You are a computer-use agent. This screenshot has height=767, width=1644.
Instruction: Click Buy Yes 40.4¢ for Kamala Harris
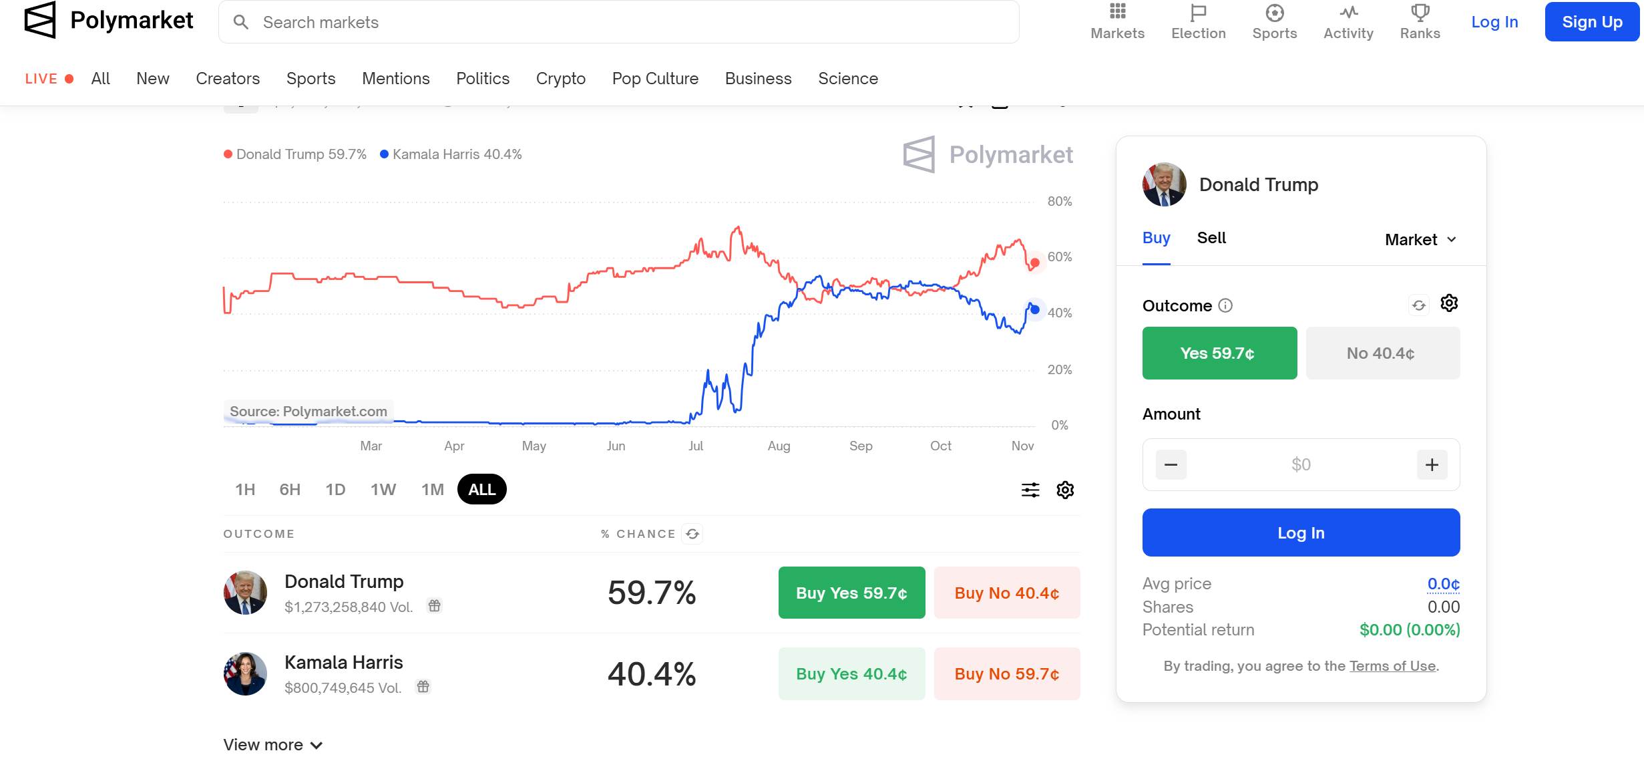[x=851, y=673]
